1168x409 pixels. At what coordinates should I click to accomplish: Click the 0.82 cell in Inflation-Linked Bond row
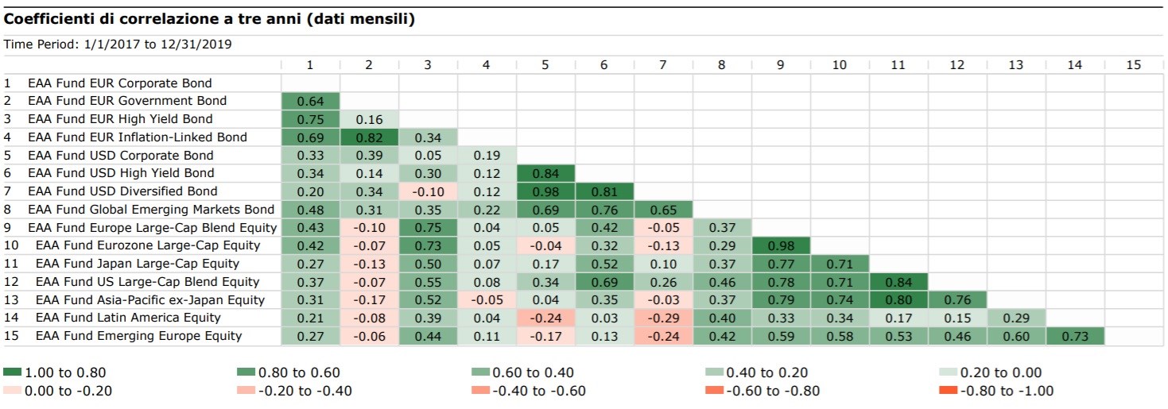[x=369, y=137]
